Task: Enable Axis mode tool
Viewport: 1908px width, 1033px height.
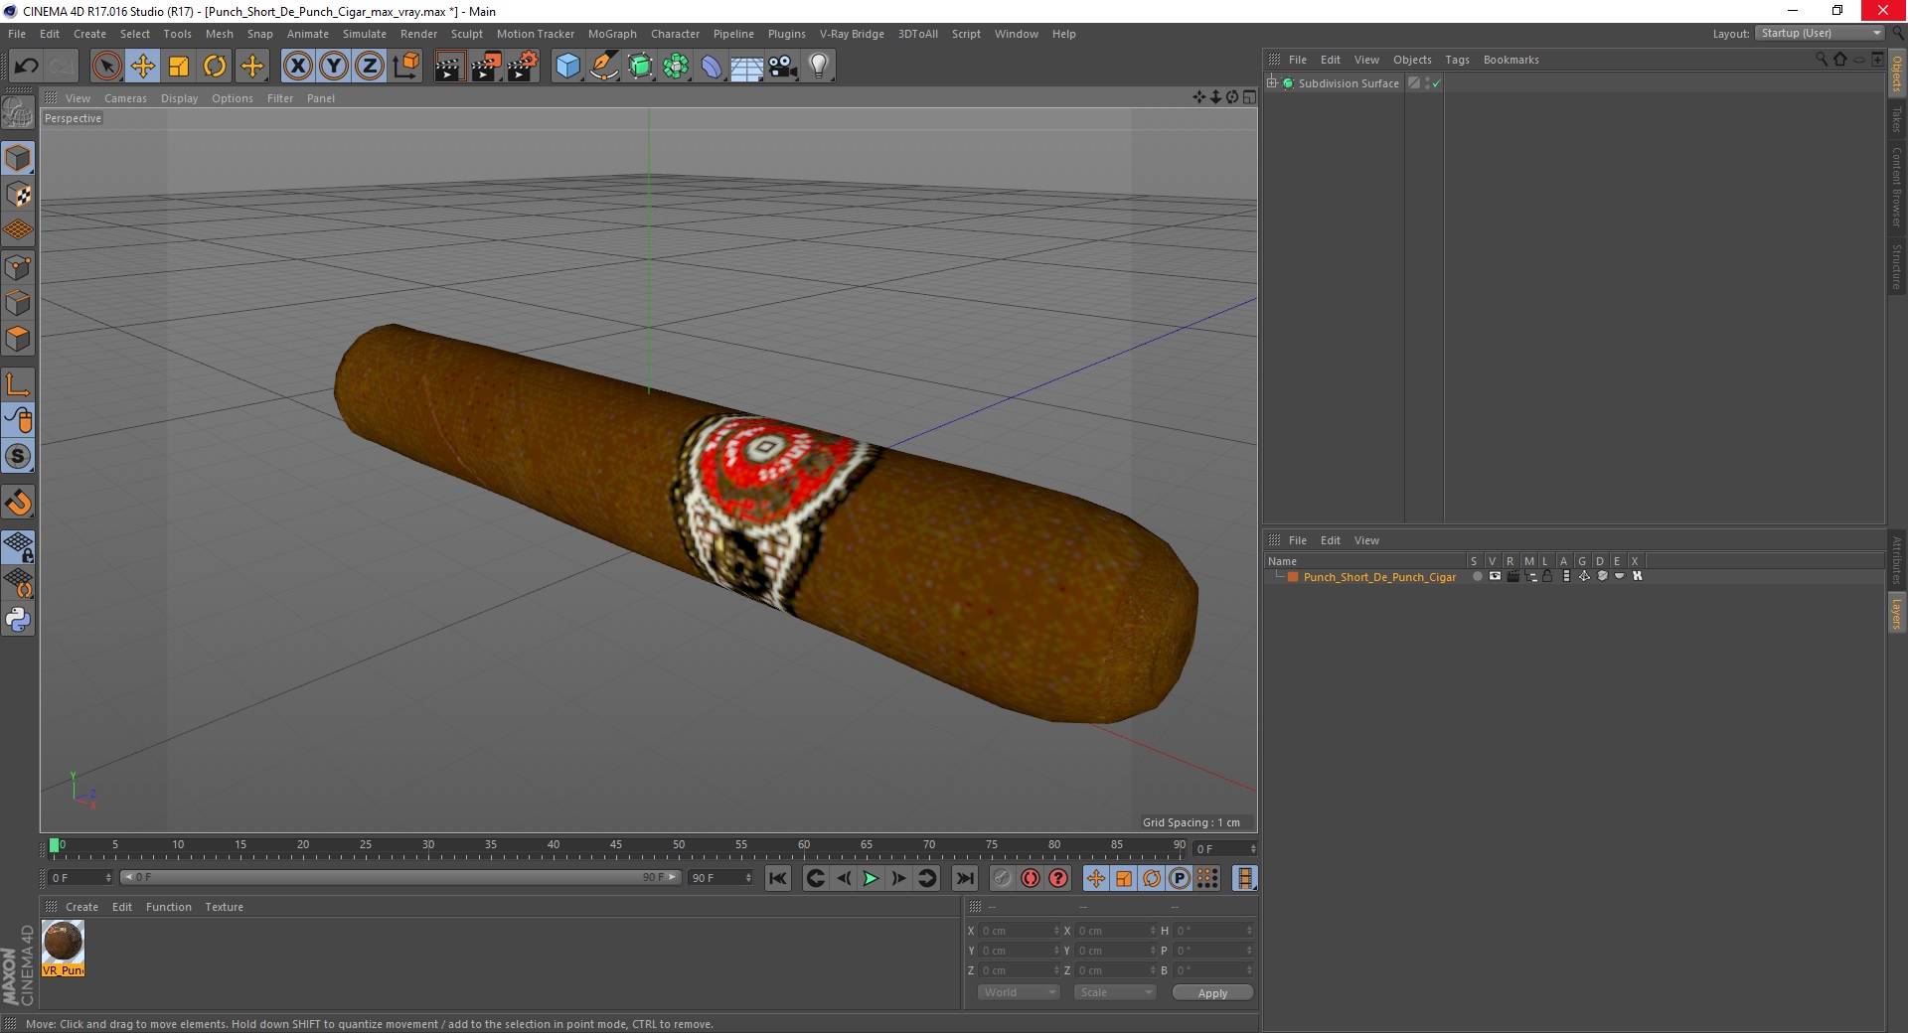Action: click(x=18, y=384)
